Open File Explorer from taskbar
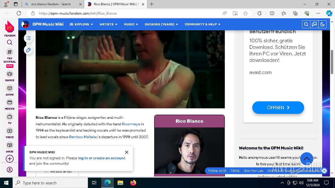335x188 pixels. (x=120, y=183)
